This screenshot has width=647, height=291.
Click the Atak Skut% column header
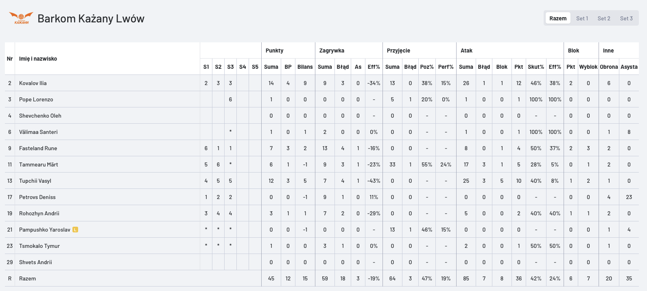coord(536,67)
